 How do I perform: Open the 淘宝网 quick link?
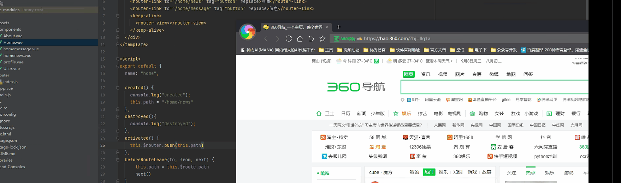(x=454, y=100)
